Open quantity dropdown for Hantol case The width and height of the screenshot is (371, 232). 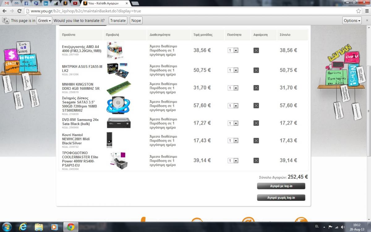point(233,141)
